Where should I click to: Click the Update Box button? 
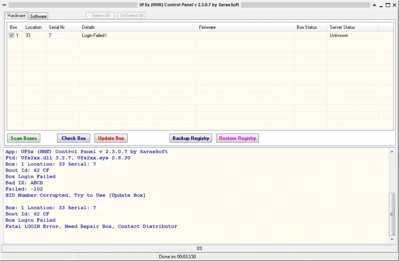point(111,138)
